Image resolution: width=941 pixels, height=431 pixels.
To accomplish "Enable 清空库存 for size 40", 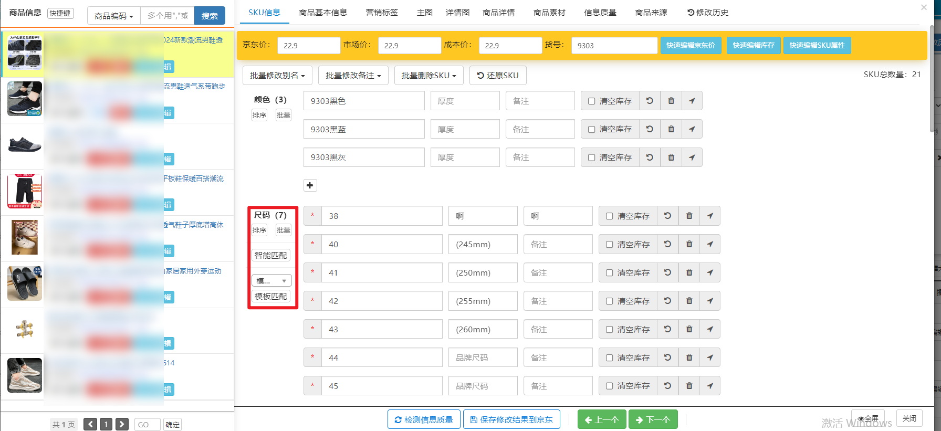I will [x=610, y=245].
